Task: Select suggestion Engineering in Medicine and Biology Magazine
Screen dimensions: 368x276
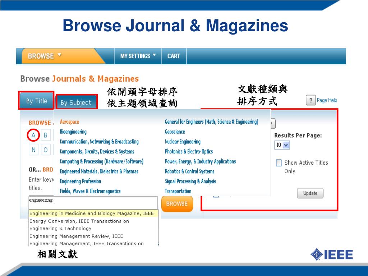Action: click(93, 213)
